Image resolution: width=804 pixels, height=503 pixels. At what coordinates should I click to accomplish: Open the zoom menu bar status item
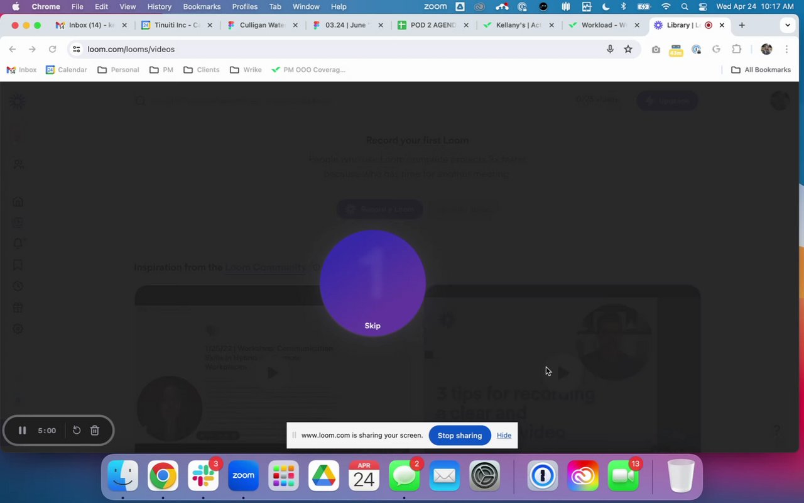pos(435,6)
